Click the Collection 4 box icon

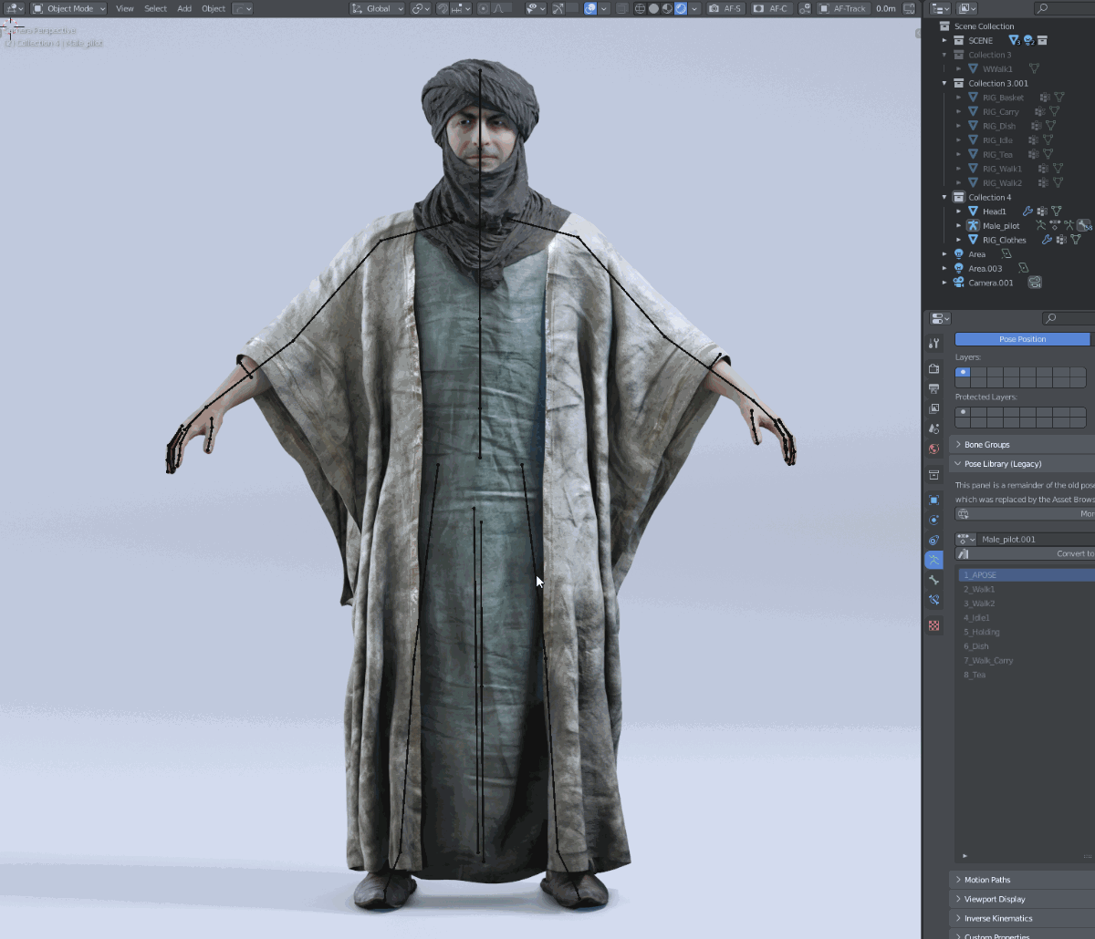[959, 197]
